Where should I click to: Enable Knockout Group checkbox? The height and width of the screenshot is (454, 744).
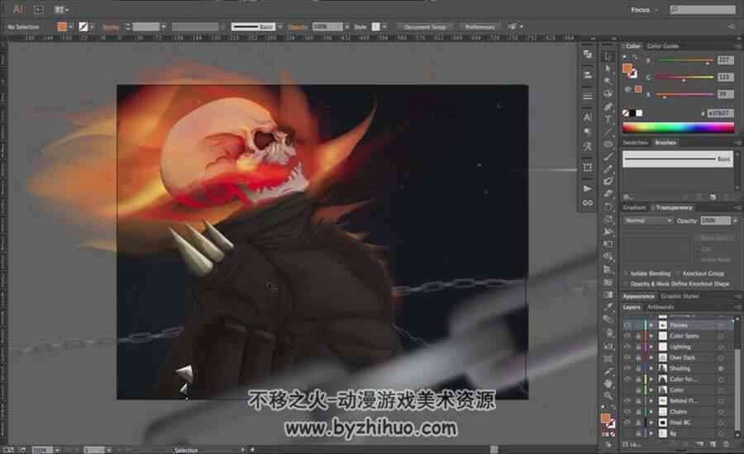[678, 274]
